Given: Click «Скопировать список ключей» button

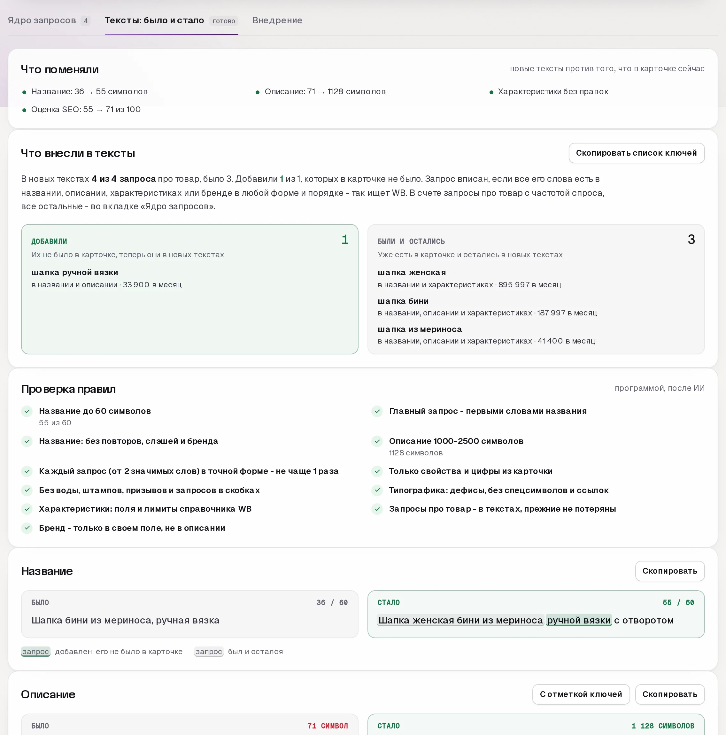Looking at the screenshot, I should (x=636, y=153).
